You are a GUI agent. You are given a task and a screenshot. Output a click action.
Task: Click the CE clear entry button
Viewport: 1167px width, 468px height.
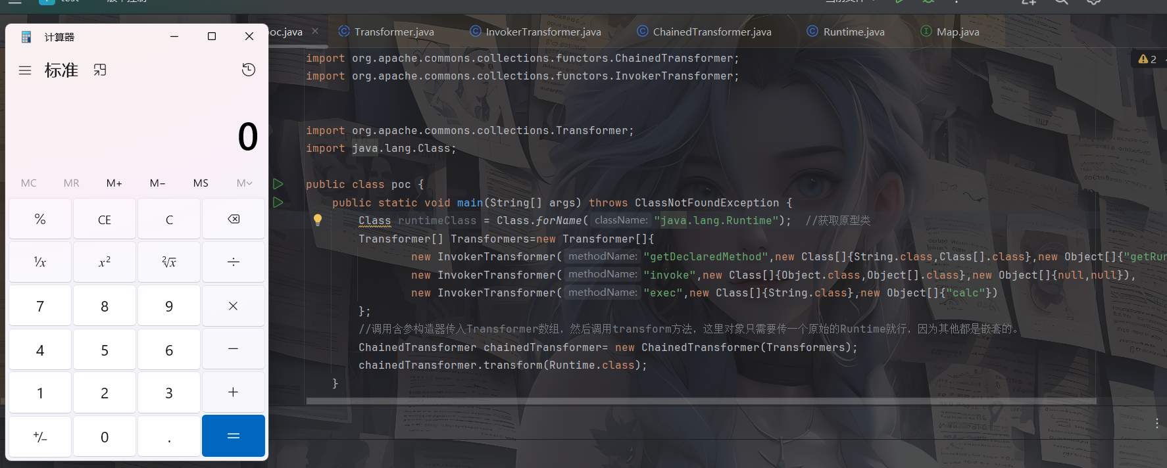pos(105,220)
